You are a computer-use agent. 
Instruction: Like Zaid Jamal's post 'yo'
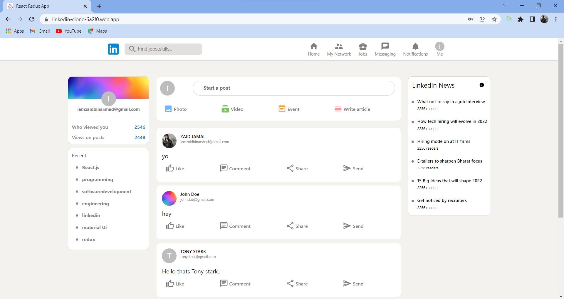(x=175, y=168)
